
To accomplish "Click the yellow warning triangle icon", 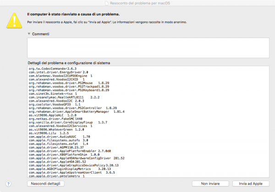I will pyautogui.click(x=14, y=20).
